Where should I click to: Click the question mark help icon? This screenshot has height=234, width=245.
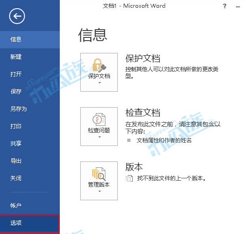coord(224,6)
